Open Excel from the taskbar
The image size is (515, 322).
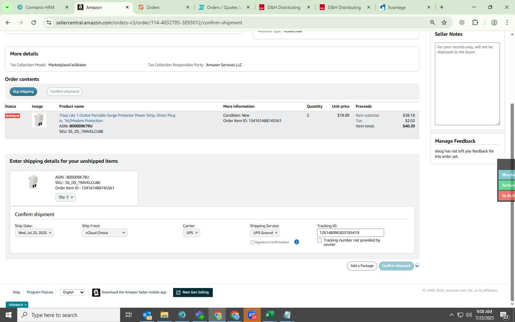270,315
